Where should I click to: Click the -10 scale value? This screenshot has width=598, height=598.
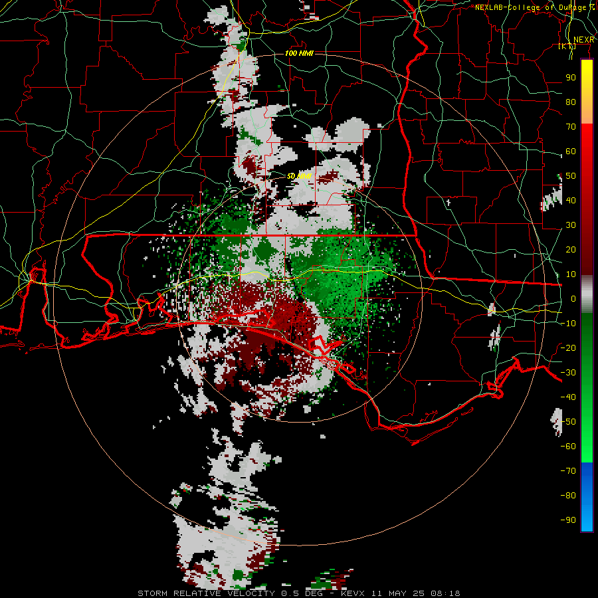click(568, 324)
